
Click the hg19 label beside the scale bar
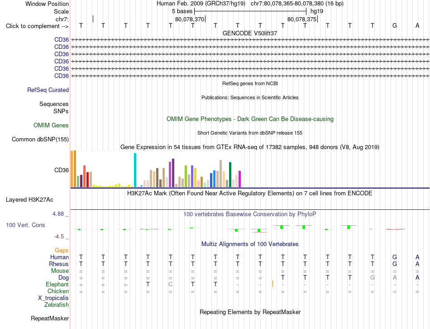pyautogui.click(x=317, y=11)
